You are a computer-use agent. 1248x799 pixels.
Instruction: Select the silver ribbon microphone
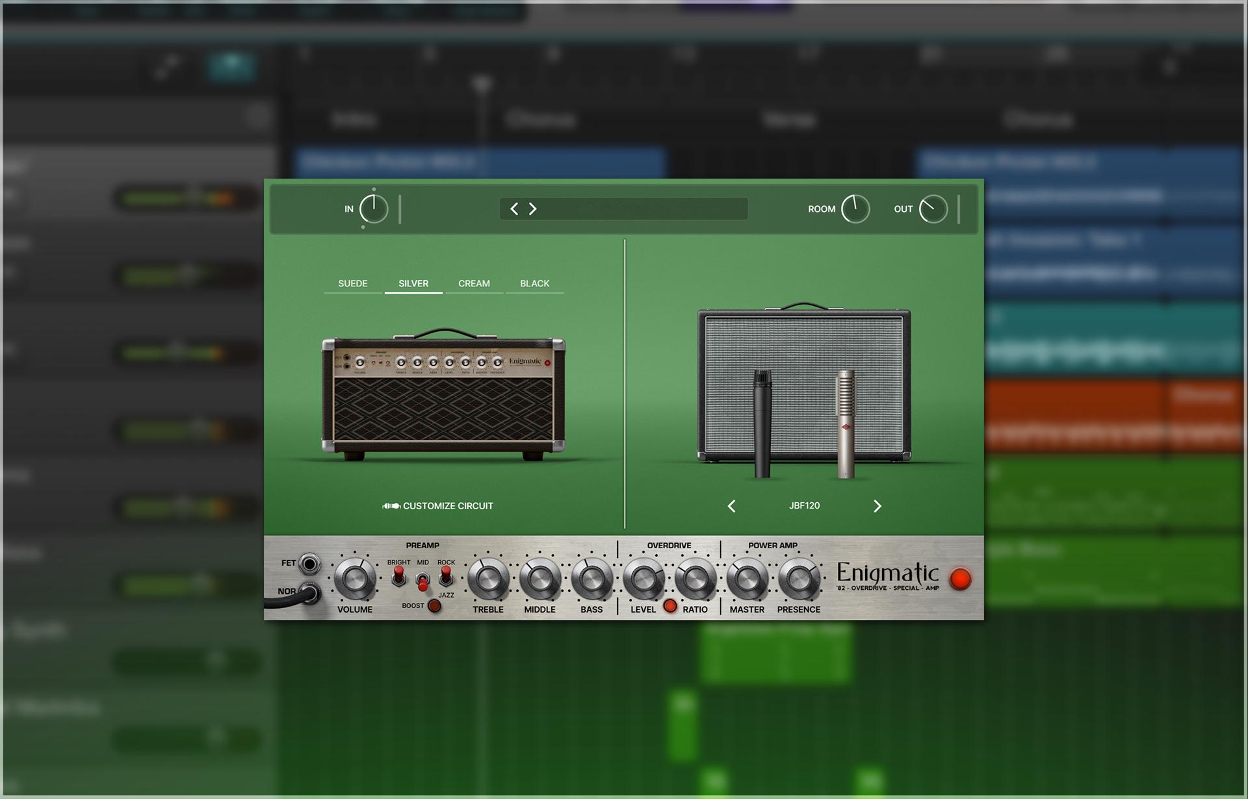[846, 424]
